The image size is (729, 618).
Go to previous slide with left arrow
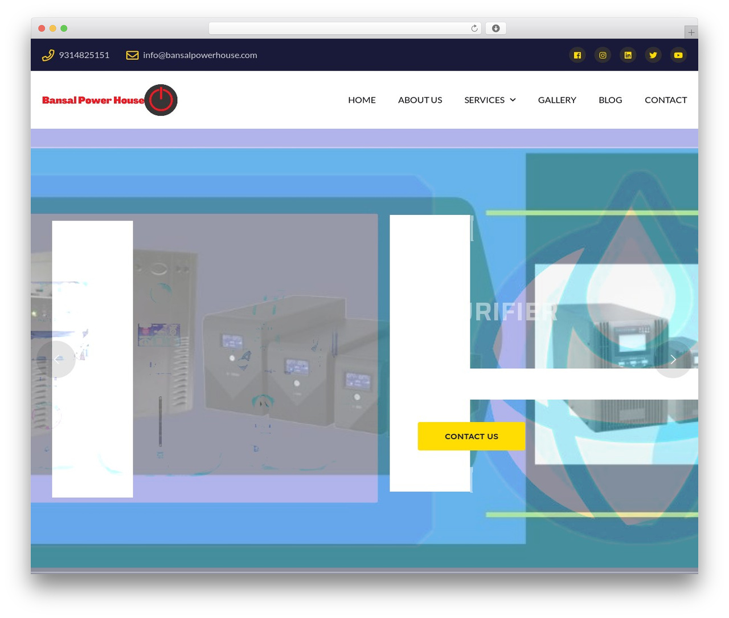(x=56, y=359)
